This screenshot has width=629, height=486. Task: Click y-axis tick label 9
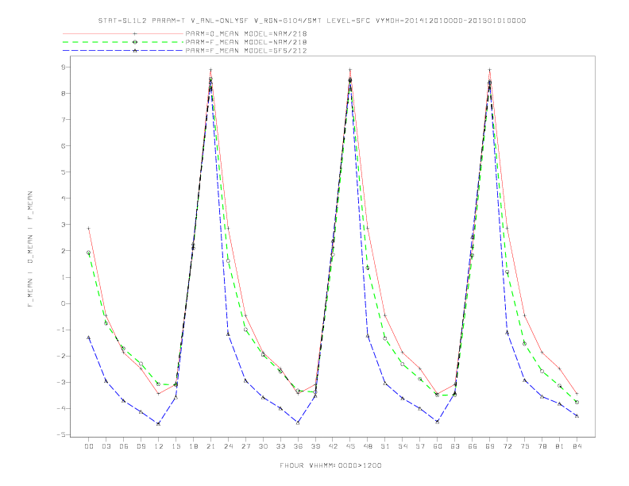pyautogui.click(x=64, y=67)
